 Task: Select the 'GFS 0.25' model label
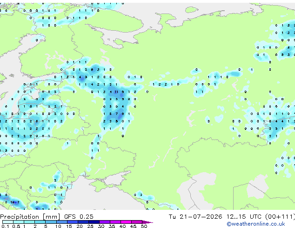coord(79,216)
